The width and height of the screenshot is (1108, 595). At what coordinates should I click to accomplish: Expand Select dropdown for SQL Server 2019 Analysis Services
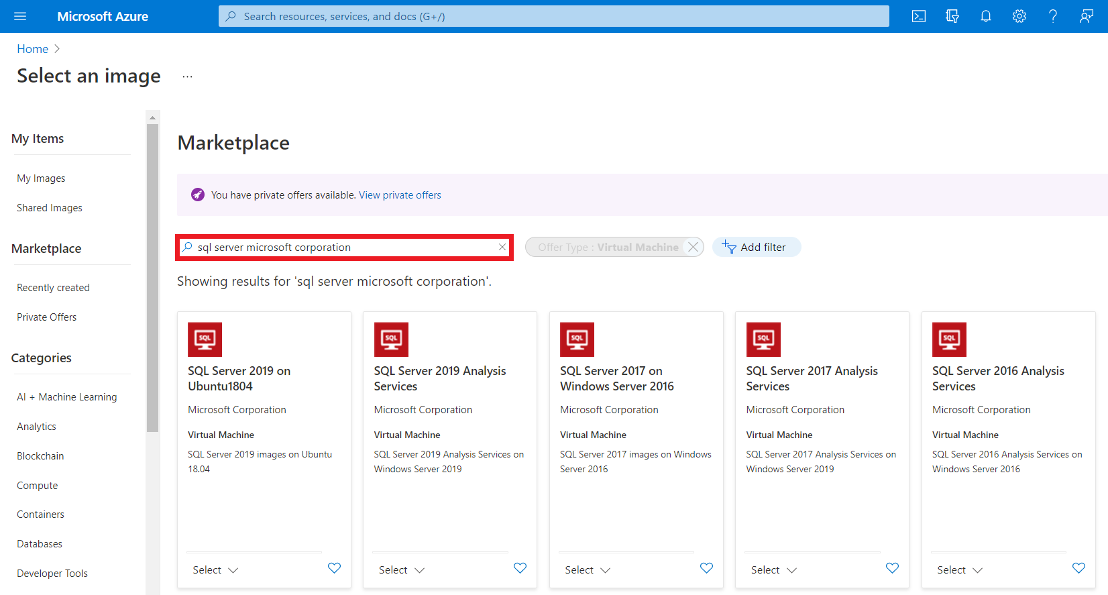[401, 570]
